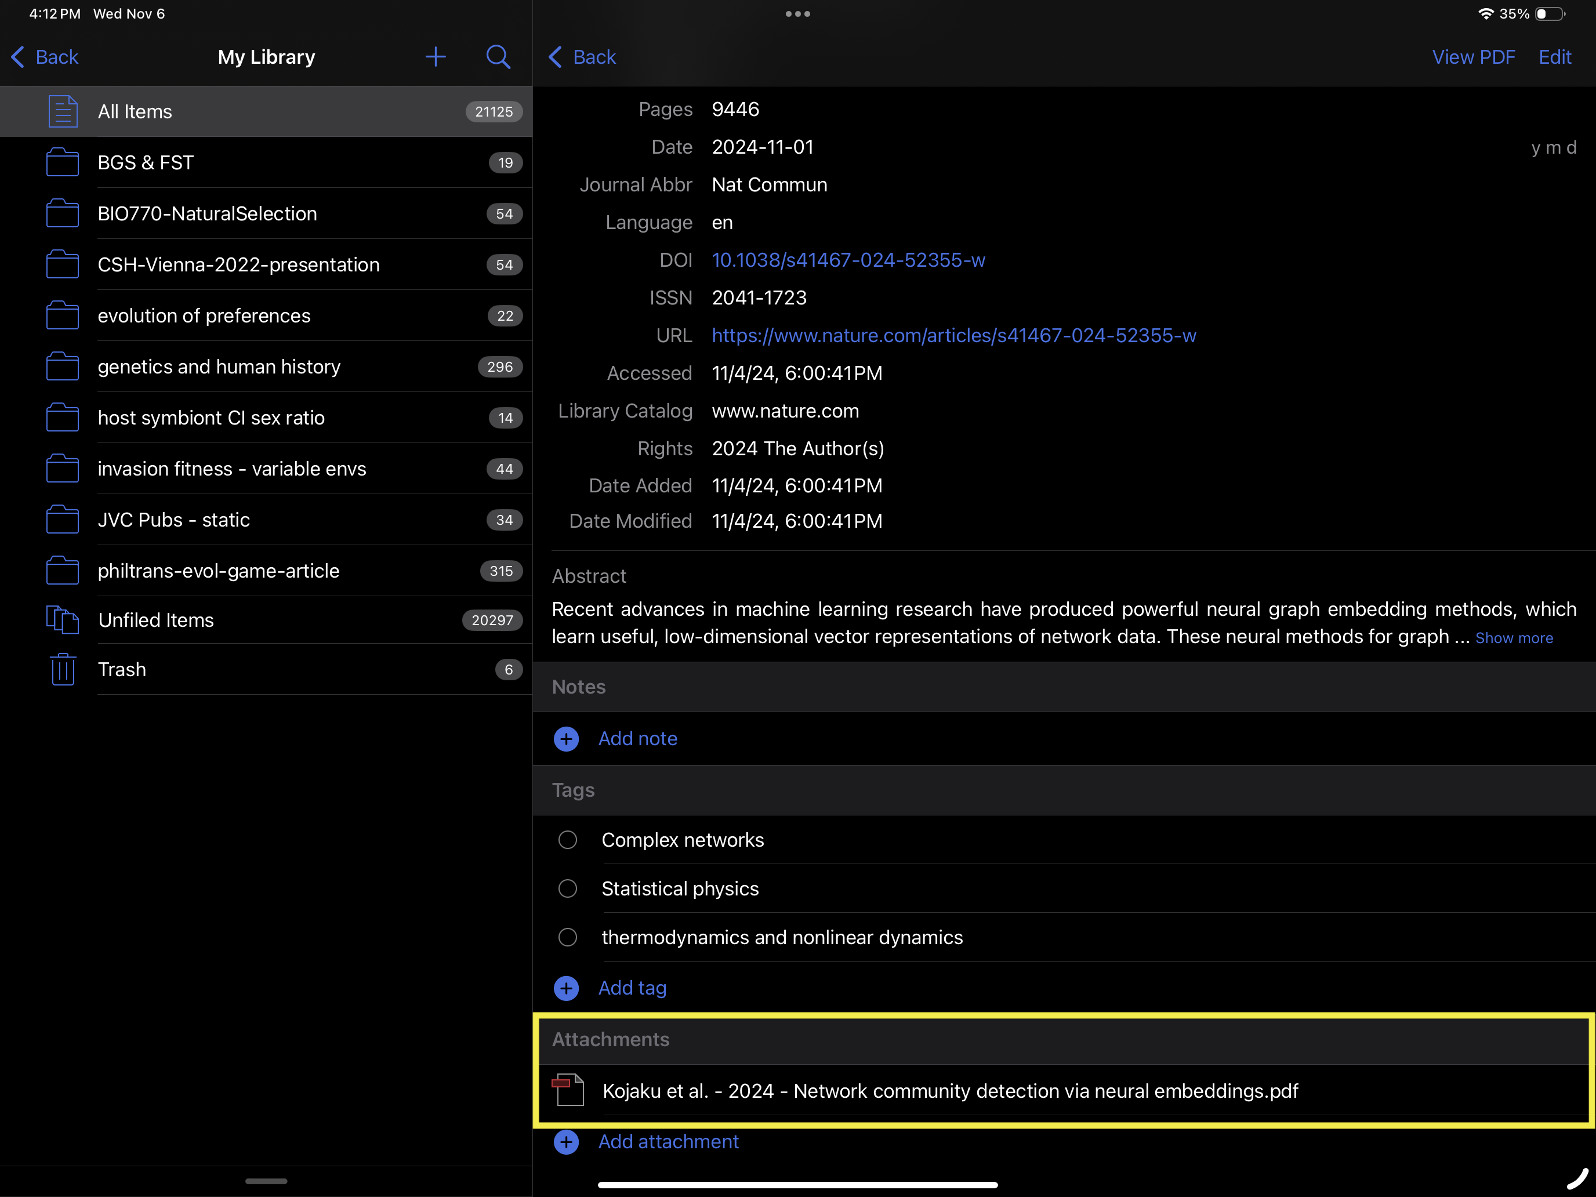Tap the Trash bin icon

63,670
